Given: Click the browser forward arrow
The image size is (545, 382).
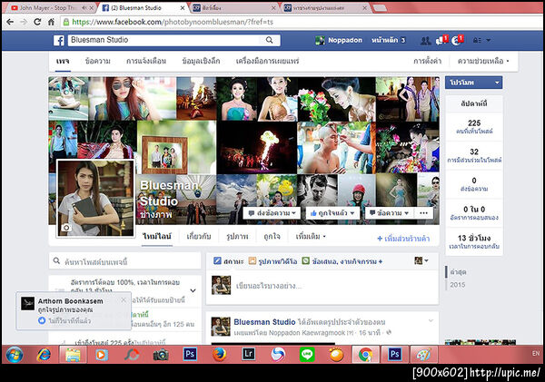Looking at the screenshot, I should [x=24, y=22].
